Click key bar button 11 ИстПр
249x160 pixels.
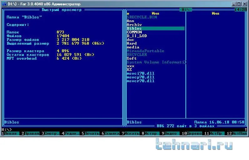click(x=214, y=133)
